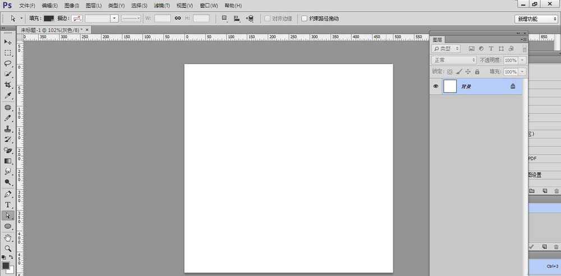Enable the 约束路径拖动 checkbox

click(x=305, y=19)
